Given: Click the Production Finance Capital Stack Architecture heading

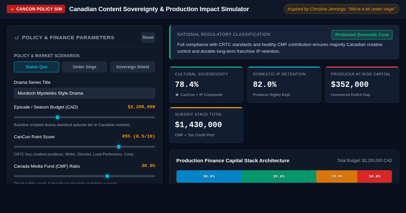Looking at the screenshot, I should point(233,161).
